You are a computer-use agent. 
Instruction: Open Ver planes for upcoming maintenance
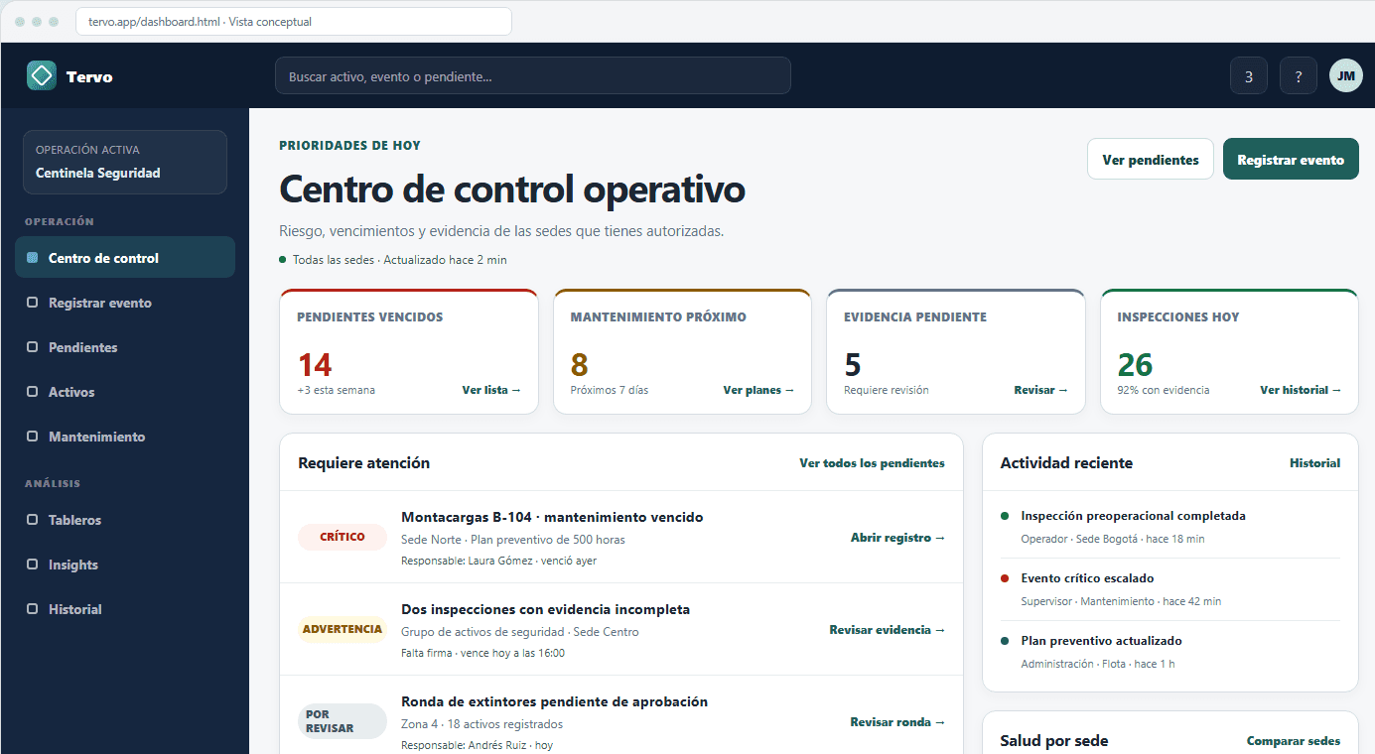point(759,390)
